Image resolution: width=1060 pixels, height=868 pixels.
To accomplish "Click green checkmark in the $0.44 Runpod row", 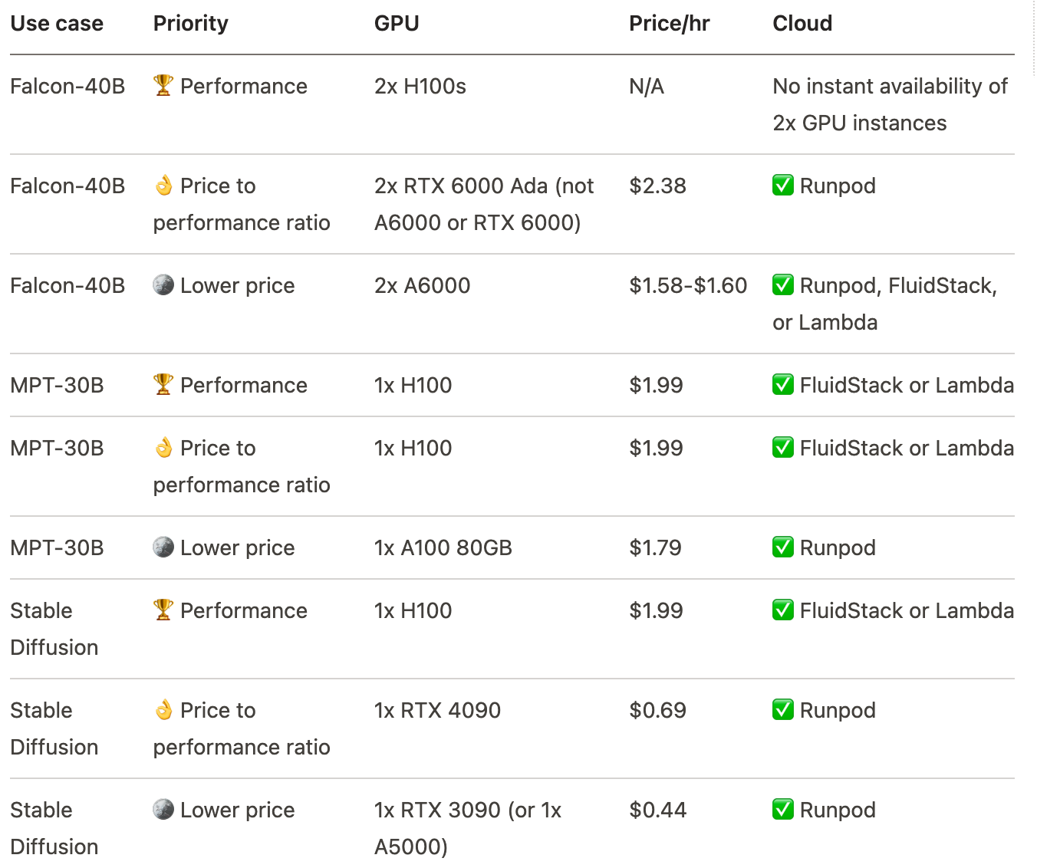I will [783, 809].
